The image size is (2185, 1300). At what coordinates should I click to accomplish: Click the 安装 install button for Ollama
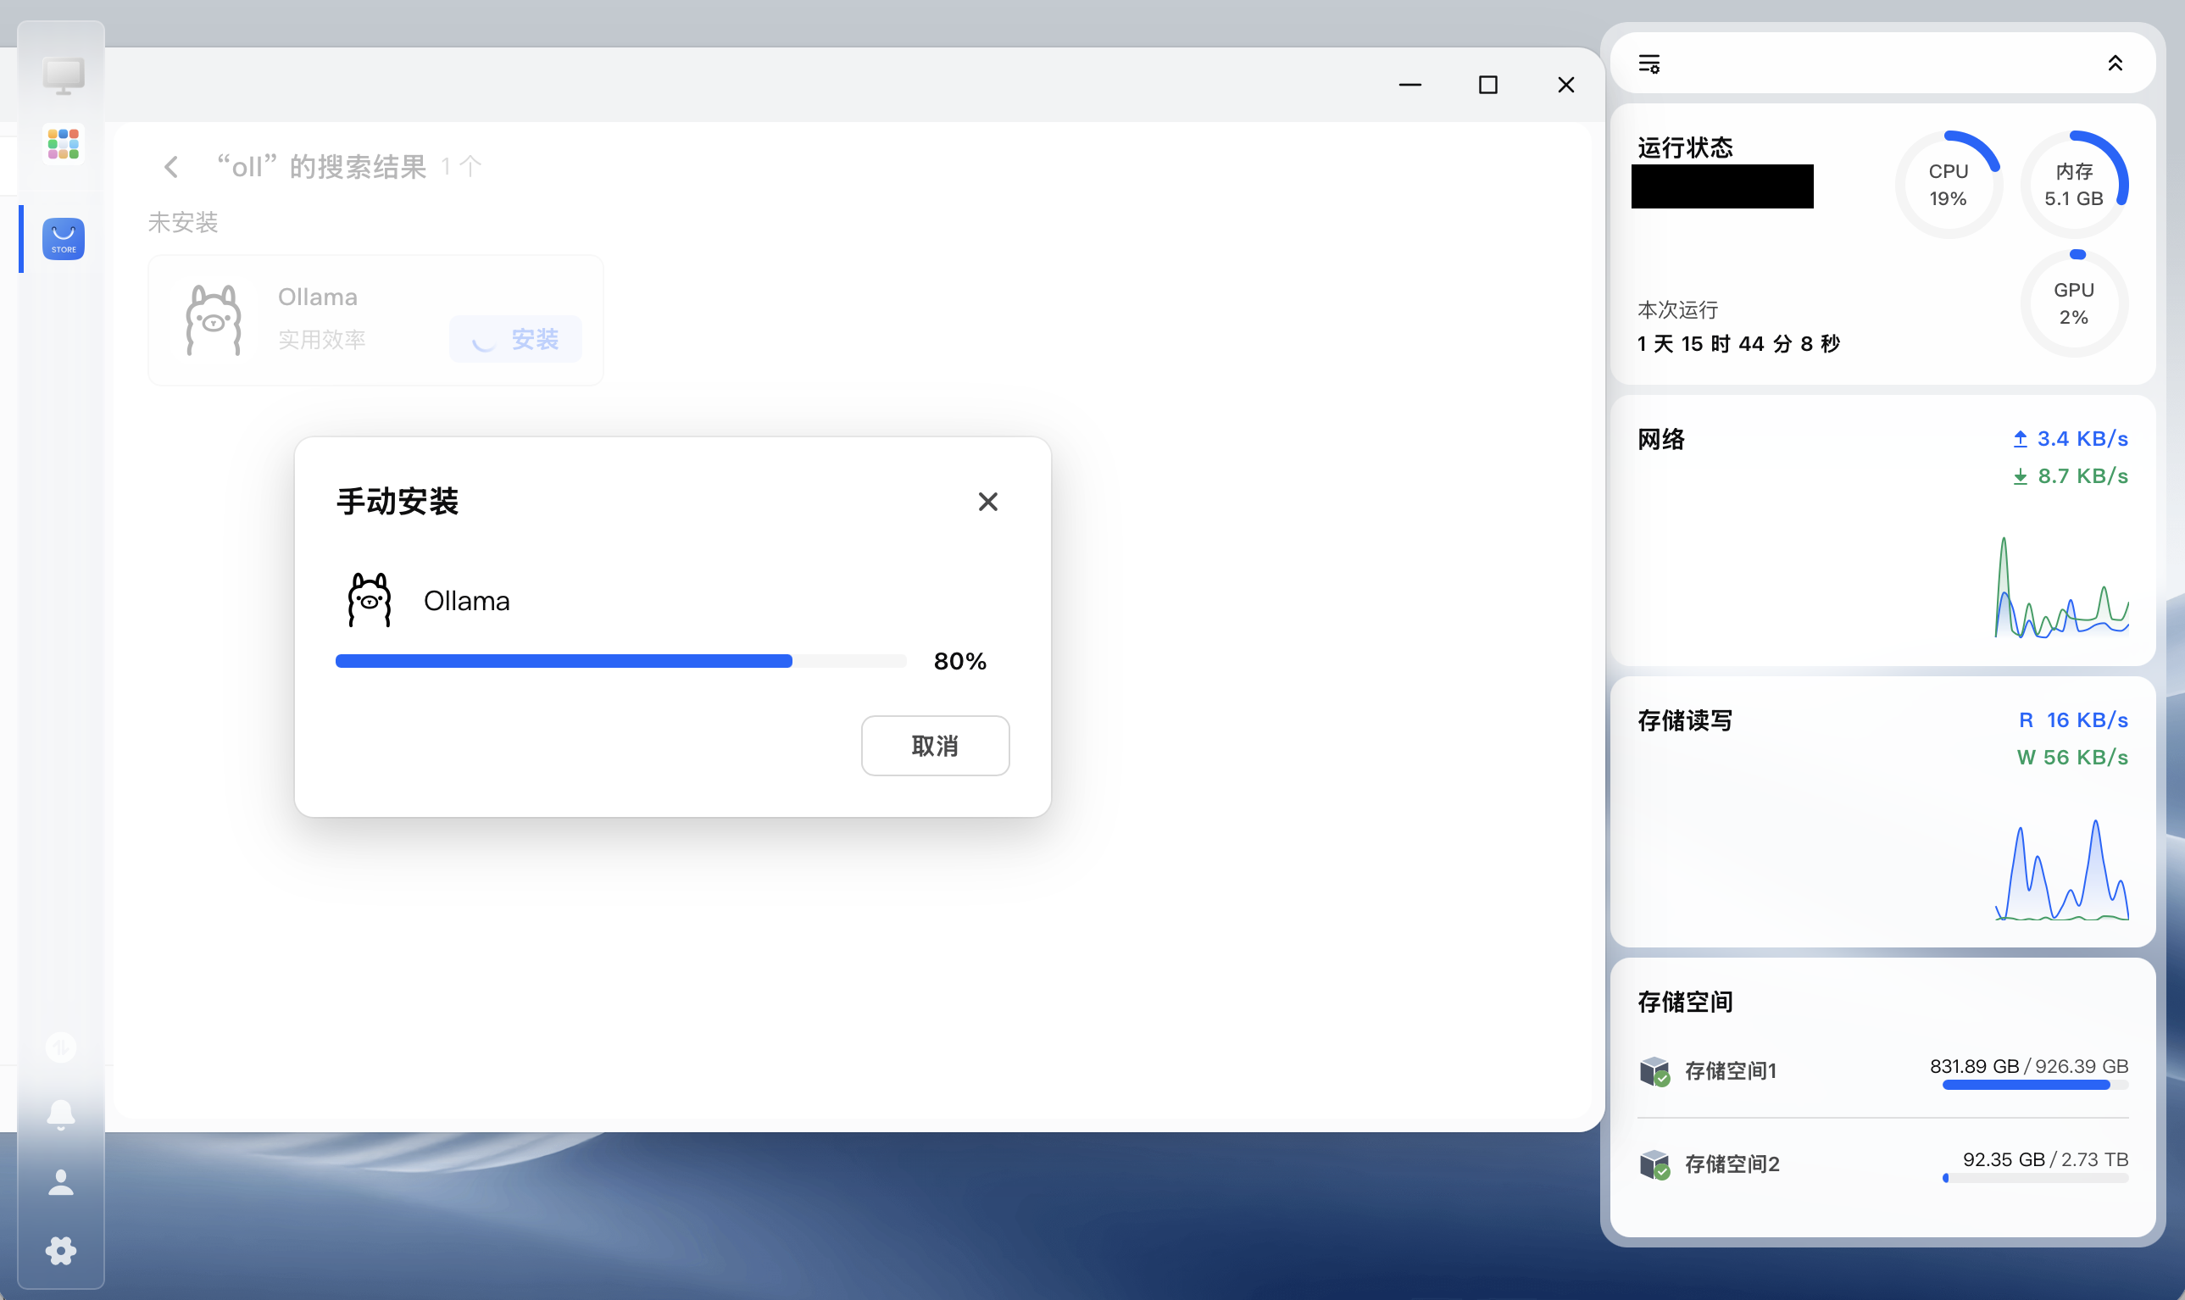click(x=516, y=339)
